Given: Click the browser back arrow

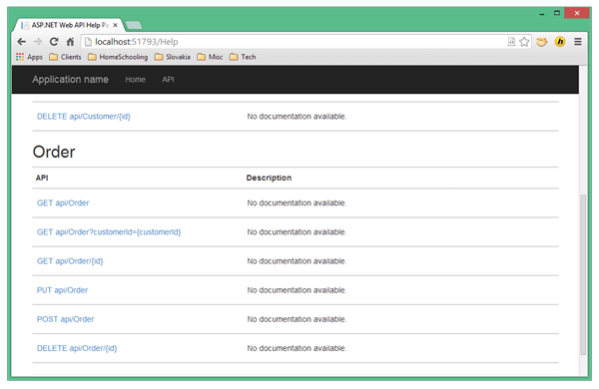Looking at the screenshot, I should pos(21,42).
